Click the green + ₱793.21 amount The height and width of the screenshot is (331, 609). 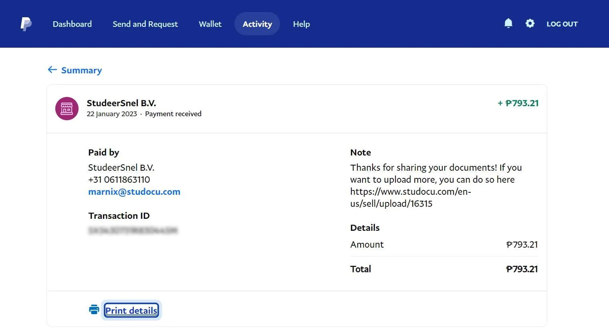pyautogui.click(x=518, y=103)
